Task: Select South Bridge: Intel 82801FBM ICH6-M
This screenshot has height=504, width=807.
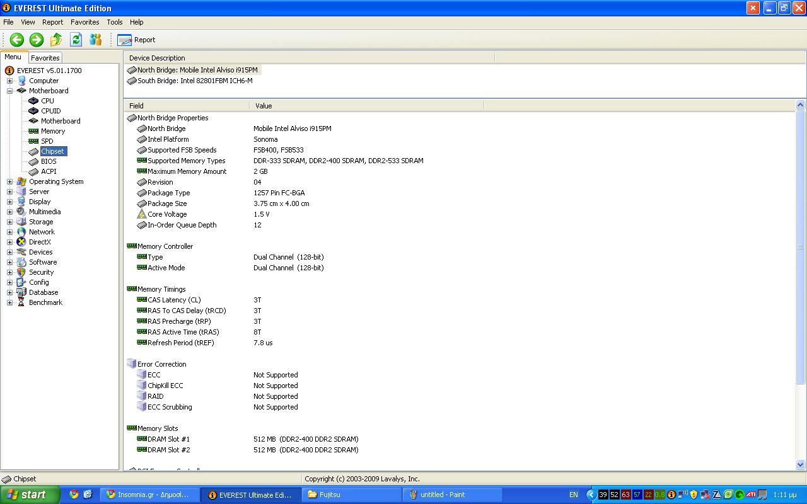Action: coord(190,81)
